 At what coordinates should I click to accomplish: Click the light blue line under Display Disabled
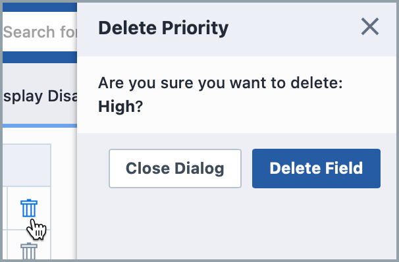click(40, 126)
